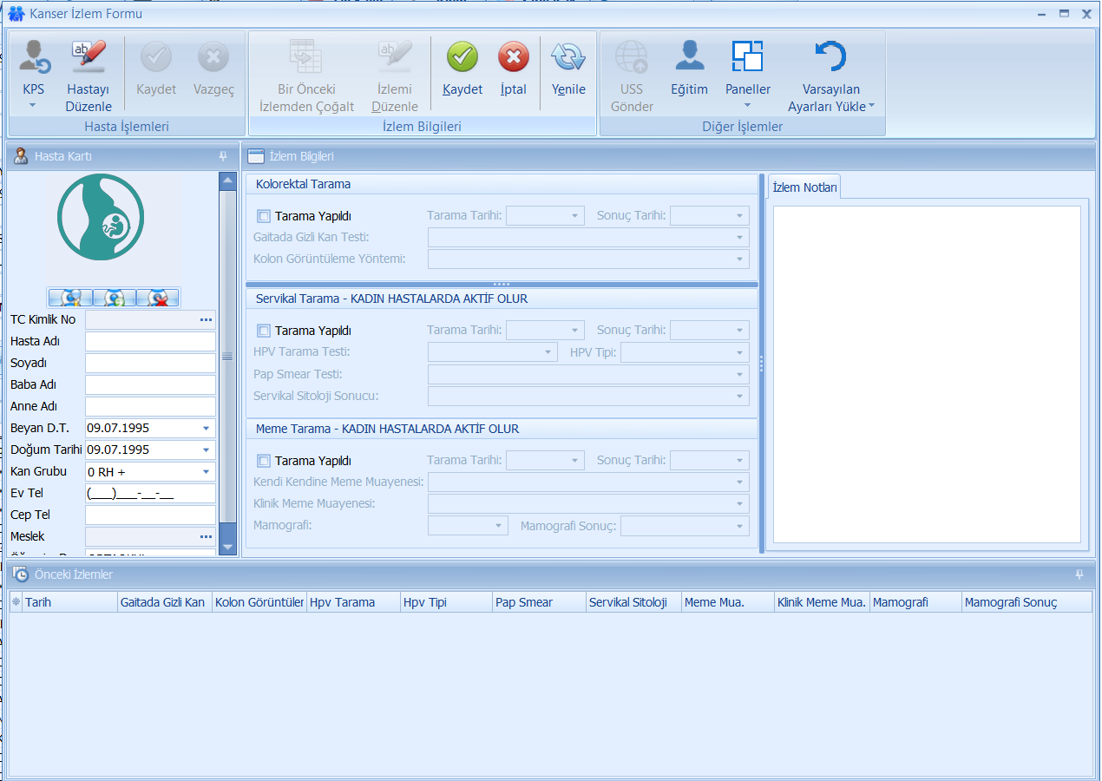Sort by the Pap Smear column header
This screenshot has width=1102, height=781.
538,602
